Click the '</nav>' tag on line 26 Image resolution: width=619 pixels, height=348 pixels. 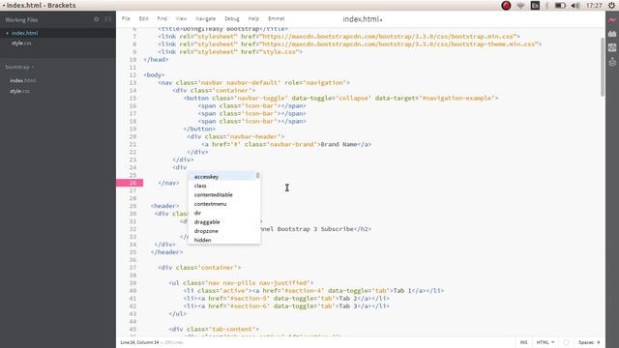(168, 183)
